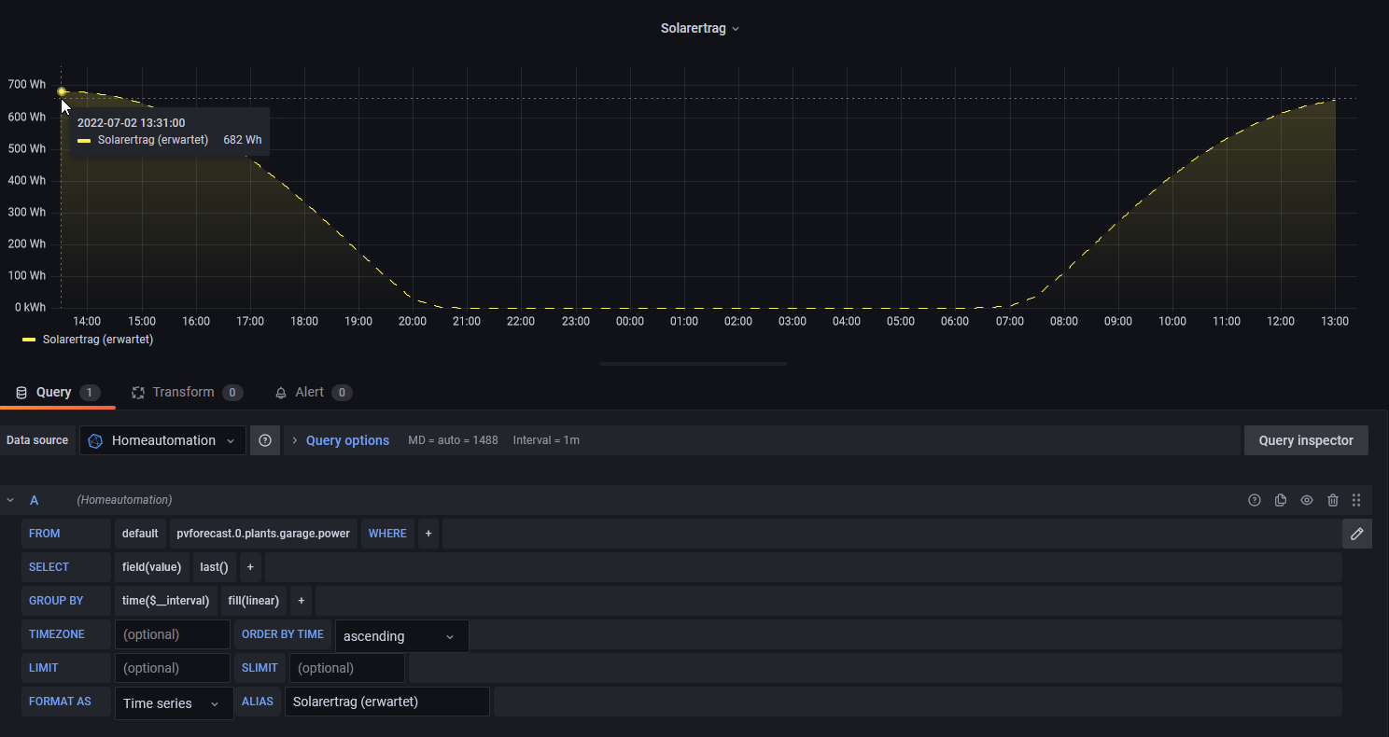Switch to the Query tab
Image resolution: width=1389 pixels, height=737 pixels.
(57, 392)
